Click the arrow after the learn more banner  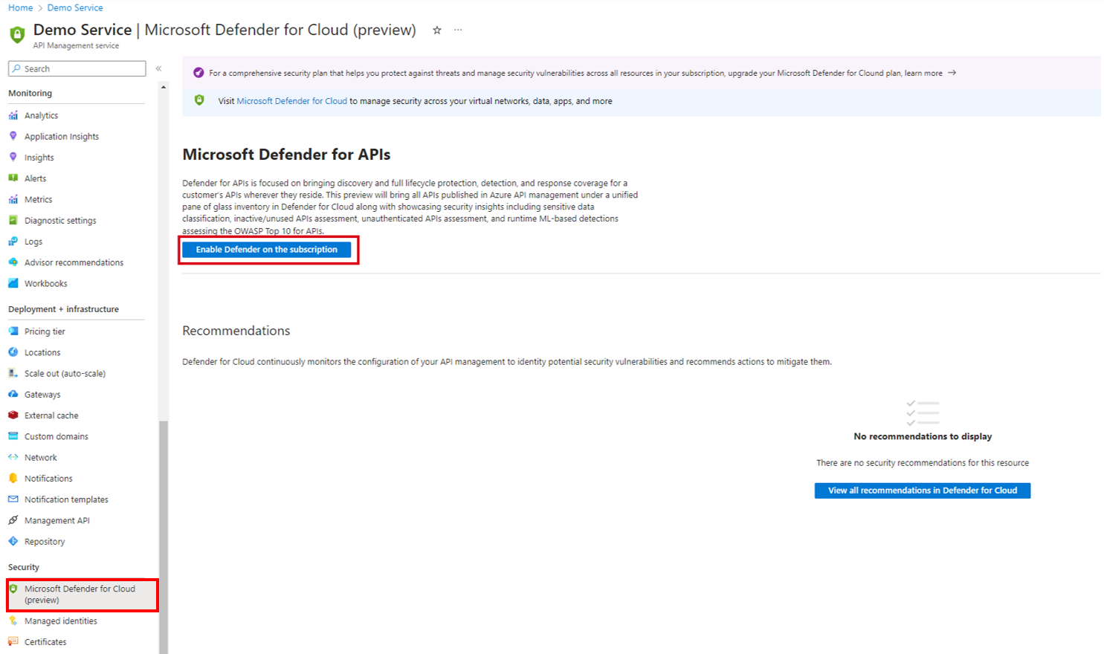tap(952, 73)
